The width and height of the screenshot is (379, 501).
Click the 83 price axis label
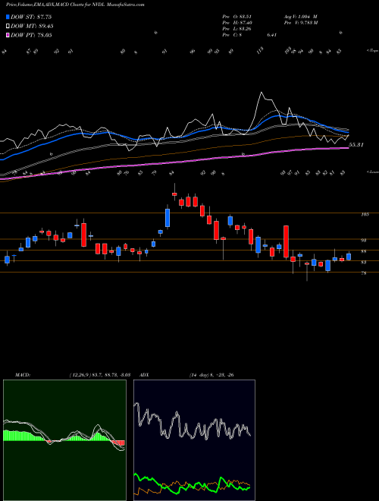tap(363, 263)
